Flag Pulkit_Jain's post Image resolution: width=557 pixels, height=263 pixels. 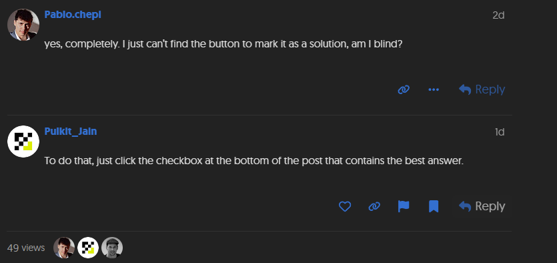[x=404, y=206]
